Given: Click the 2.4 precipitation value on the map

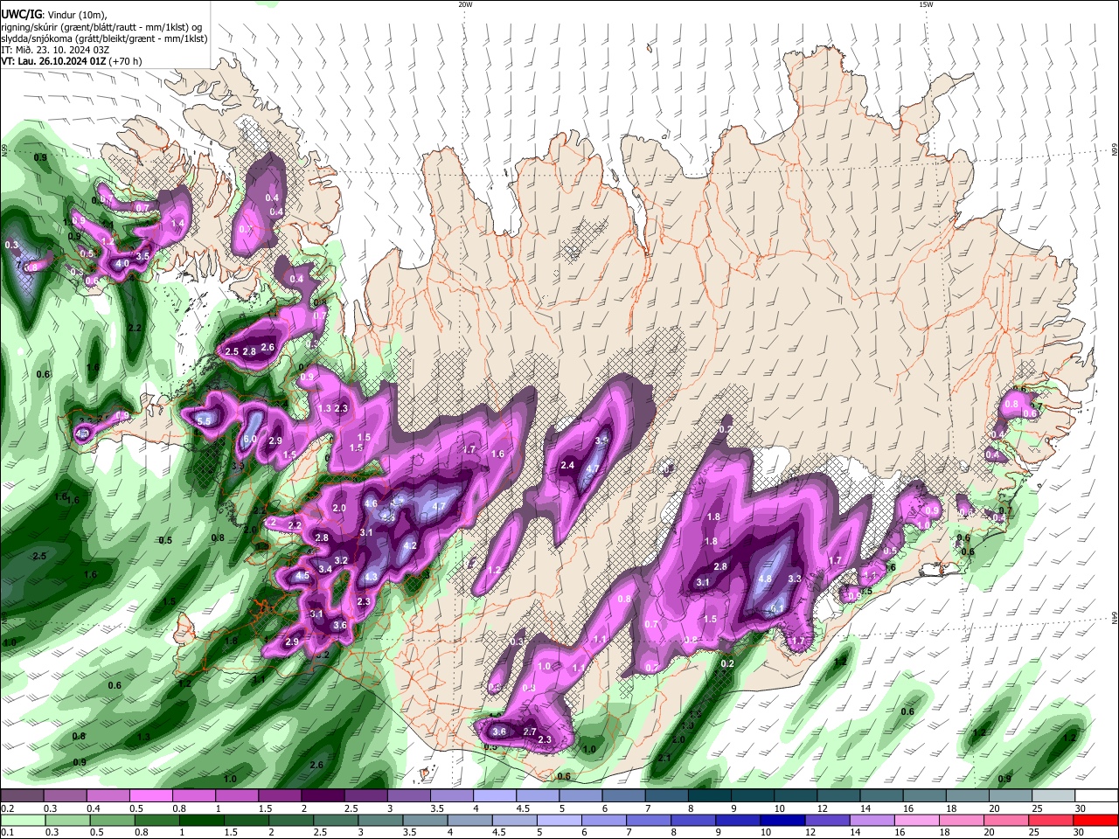Looking at the screenshot, I should click(x=567, y=465).
